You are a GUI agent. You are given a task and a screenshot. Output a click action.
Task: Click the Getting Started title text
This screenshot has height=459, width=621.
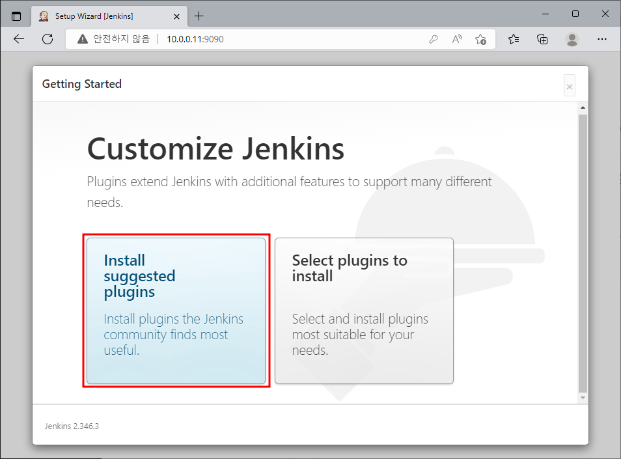81,84
